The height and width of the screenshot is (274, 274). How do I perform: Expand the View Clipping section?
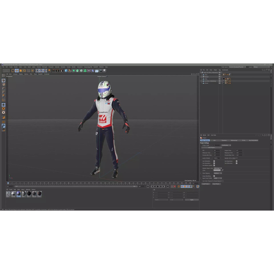click(200, 173)
